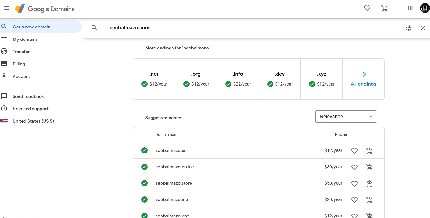Favorite seobaimazo.me with heart icon
This screenshot has width=430, height=218.
(355, 200)
